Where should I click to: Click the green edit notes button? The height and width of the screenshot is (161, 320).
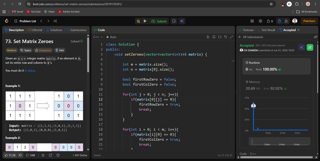click(310, 48)
